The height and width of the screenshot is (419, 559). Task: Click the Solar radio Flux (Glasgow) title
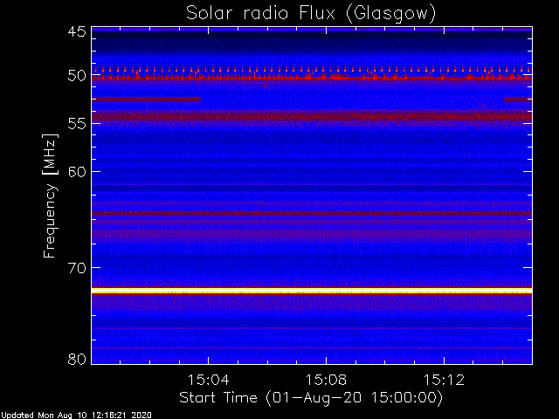[x=311, y=14]
